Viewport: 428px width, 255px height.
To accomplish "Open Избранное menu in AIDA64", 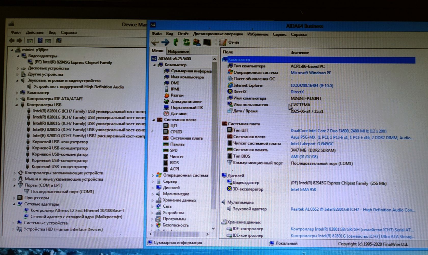I will 258,34.
